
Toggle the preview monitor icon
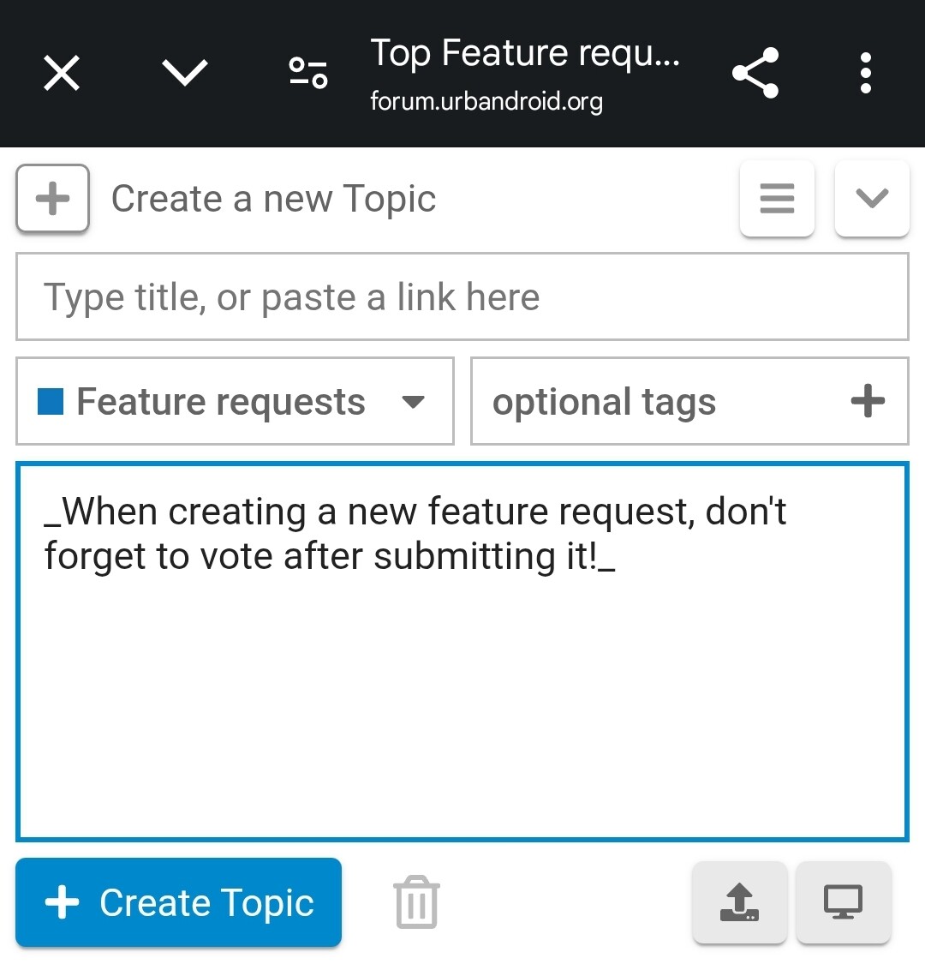point(843,902)
